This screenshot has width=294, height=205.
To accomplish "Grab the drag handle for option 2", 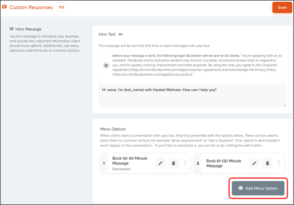I will pyautogui.click(x=279, y=163).
